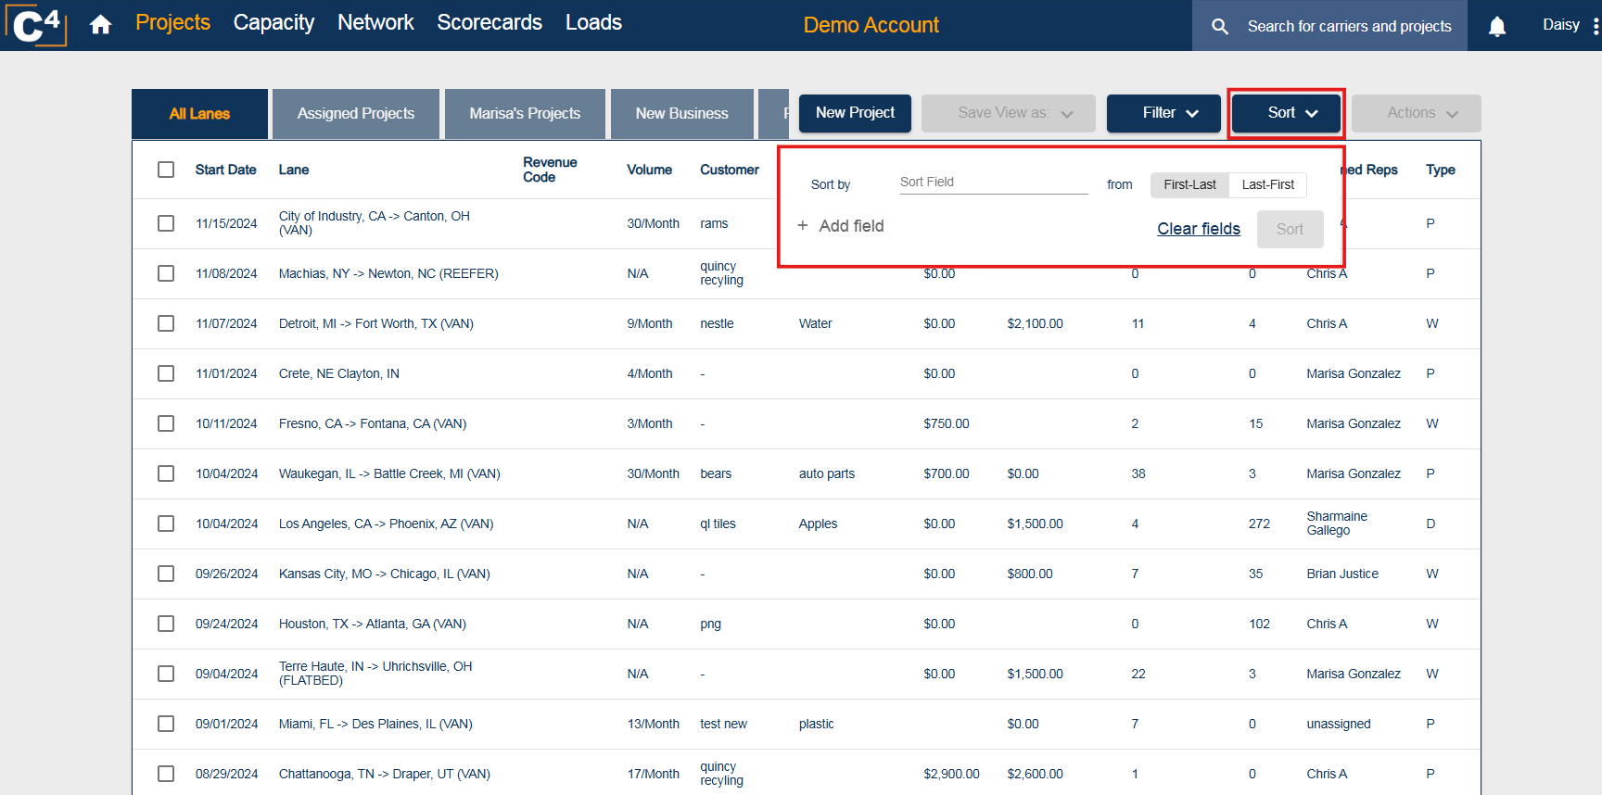Viewport: 1602px width, 795px height.
Task: Click Brian Justice rep name
Action: [1342, 574]
